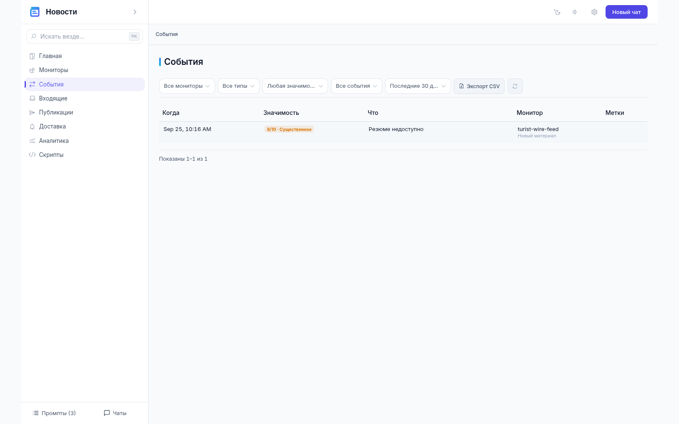Click the Новости app logo icon
The height and width of the screenshot is (424, 679).
(x=35, y=12)
